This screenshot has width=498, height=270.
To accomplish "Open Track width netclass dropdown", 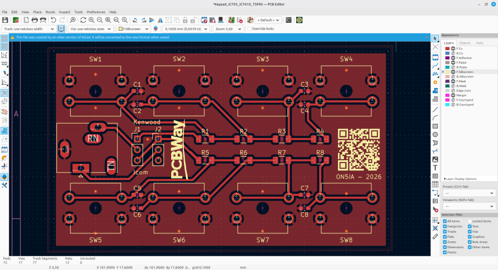I will (x=29, y=29).
